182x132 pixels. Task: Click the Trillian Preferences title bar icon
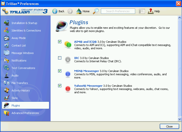(x=3, y=3)
